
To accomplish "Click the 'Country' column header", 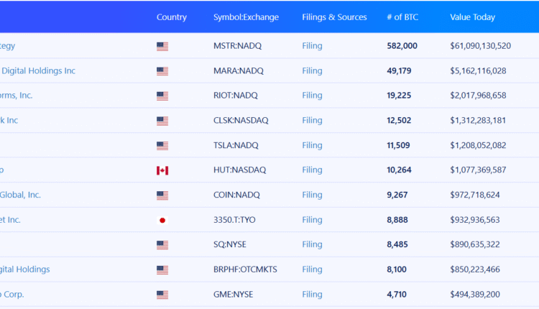I will click(171, 17).
